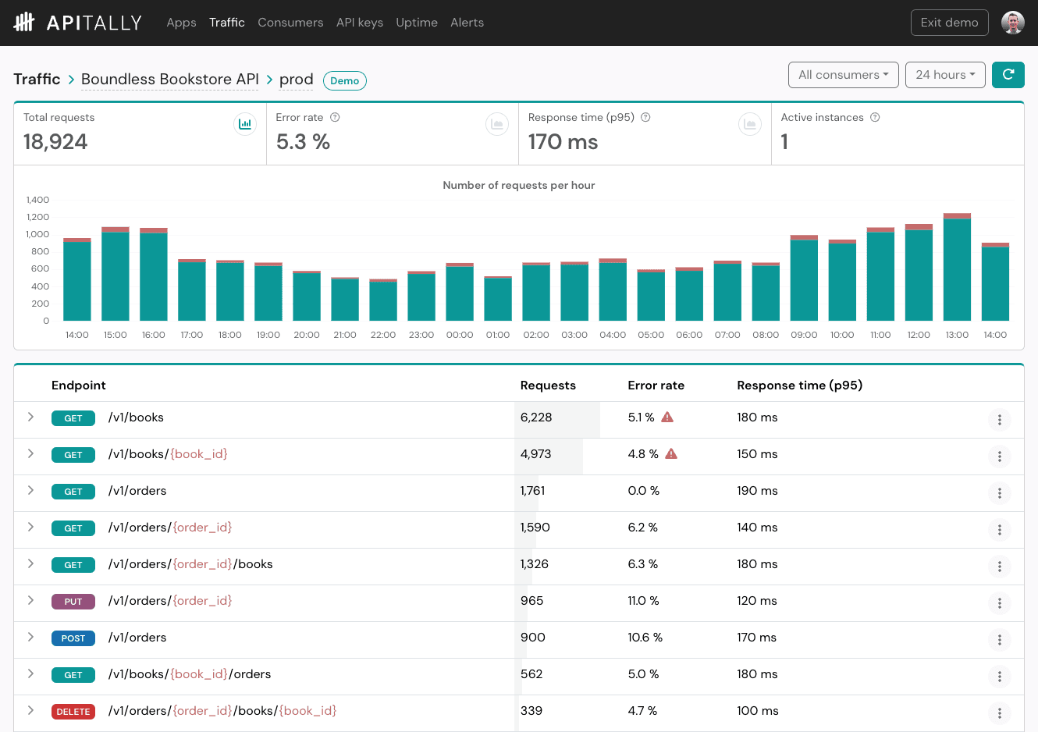Open the bar chart icon in Total requests card
This screenshot has width=1038, height=732.
click(245, 123)
